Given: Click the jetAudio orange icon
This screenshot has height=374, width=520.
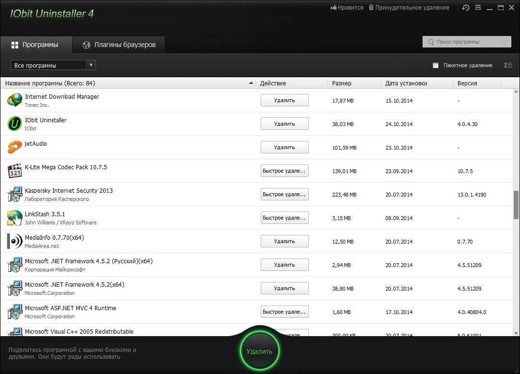Looking at the screenshot, I should coord(14,147).
